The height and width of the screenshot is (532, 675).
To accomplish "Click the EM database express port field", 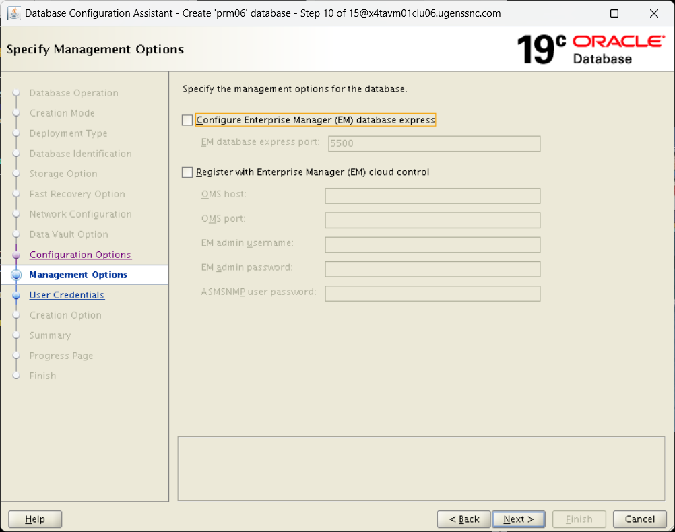I will click(x=434, y=143).
